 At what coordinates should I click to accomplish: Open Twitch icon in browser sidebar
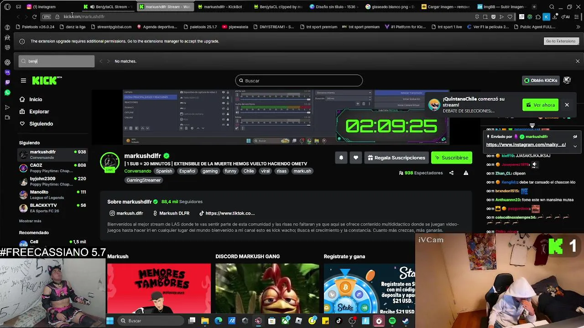[x=7, y=82]
